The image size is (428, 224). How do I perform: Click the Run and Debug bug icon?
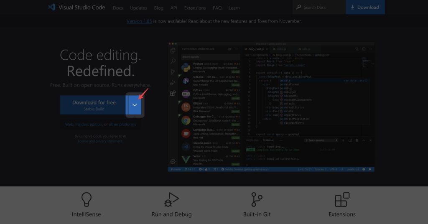(x=171, y=200)
